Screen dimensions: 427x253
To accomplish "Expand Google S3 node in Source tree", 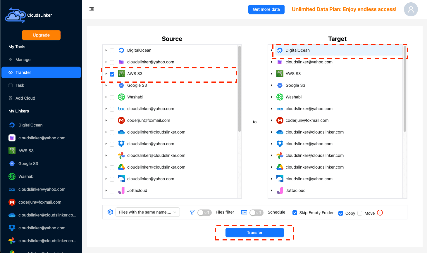I will [x=106, y=85].
